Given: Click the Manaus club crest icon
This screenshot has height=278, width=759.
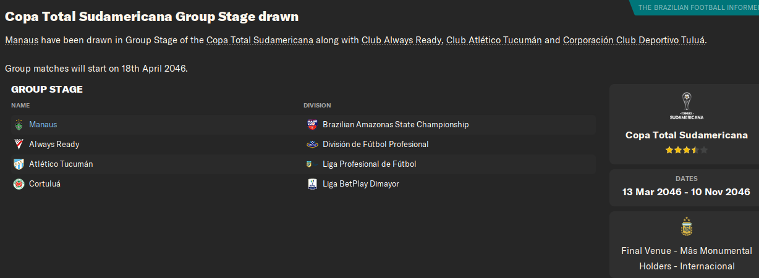Looking at the screenshot, I should pos(19,125).
